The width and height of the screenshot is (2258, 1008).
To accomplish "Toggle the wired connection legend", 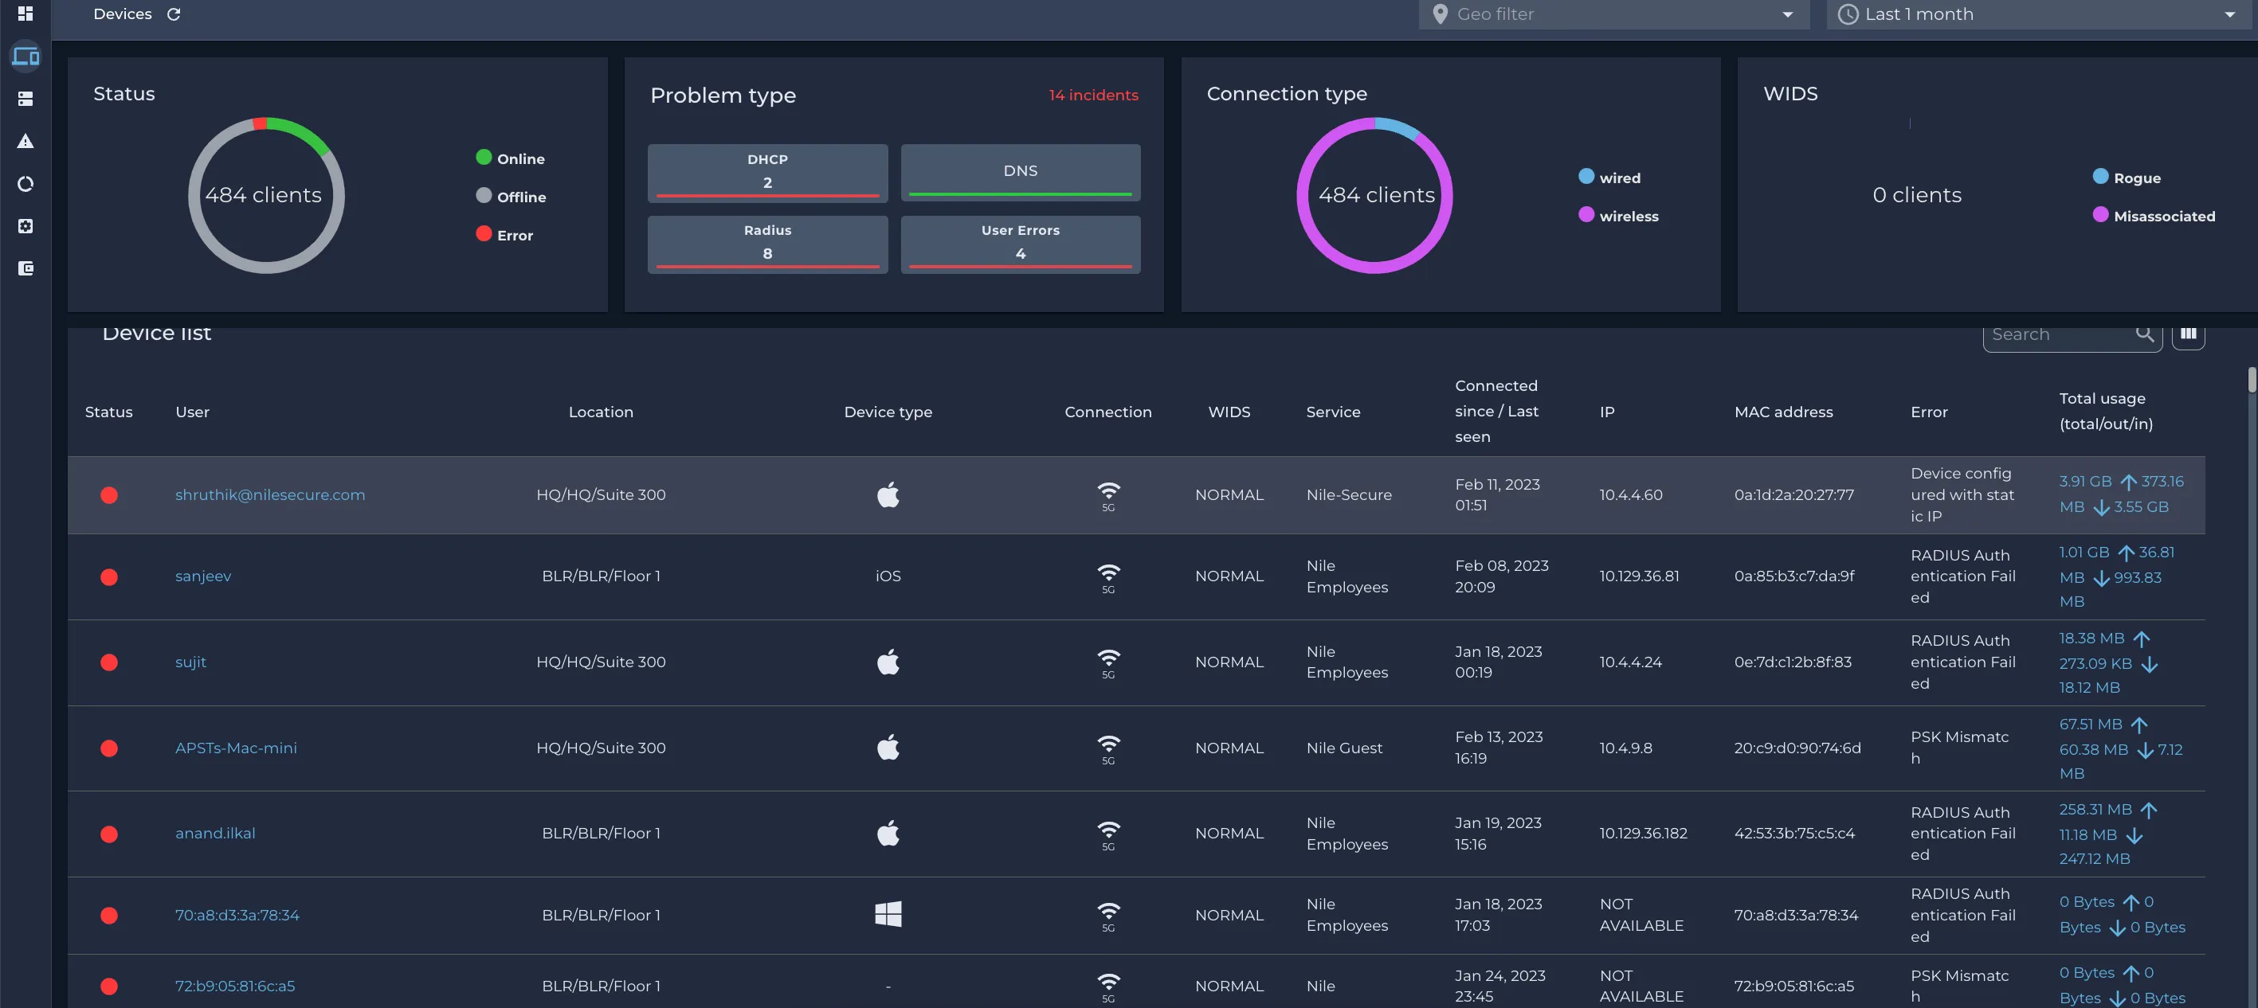I will tap(1609, 178).
